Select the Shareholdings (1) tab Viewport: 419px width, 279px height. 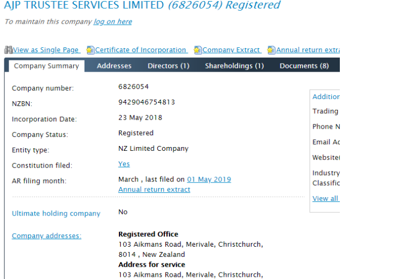234,66
